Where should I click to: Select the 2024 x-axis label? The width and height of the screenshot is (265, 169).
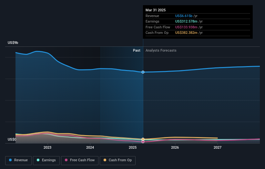90,147
